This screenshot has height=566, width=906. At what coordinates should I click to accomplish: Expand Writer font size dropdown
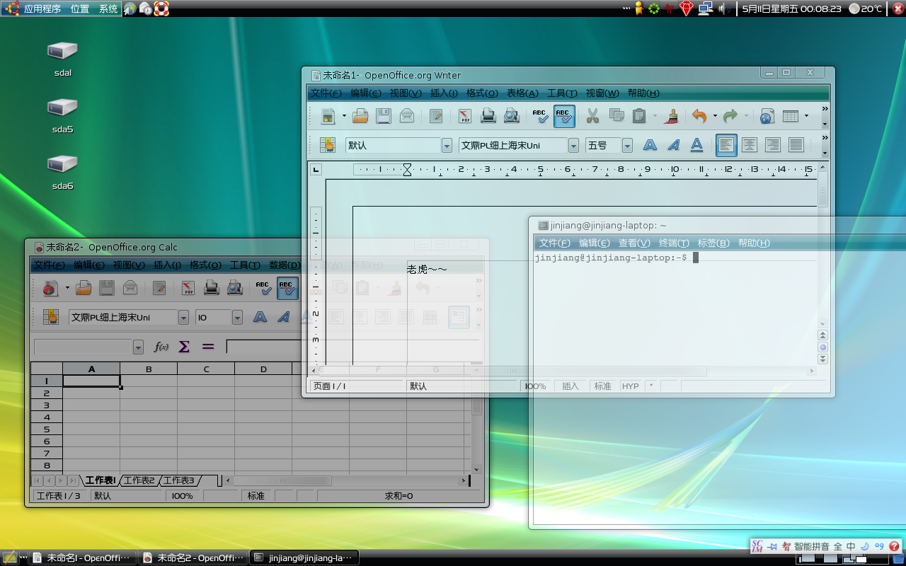[x=627, y=145]
